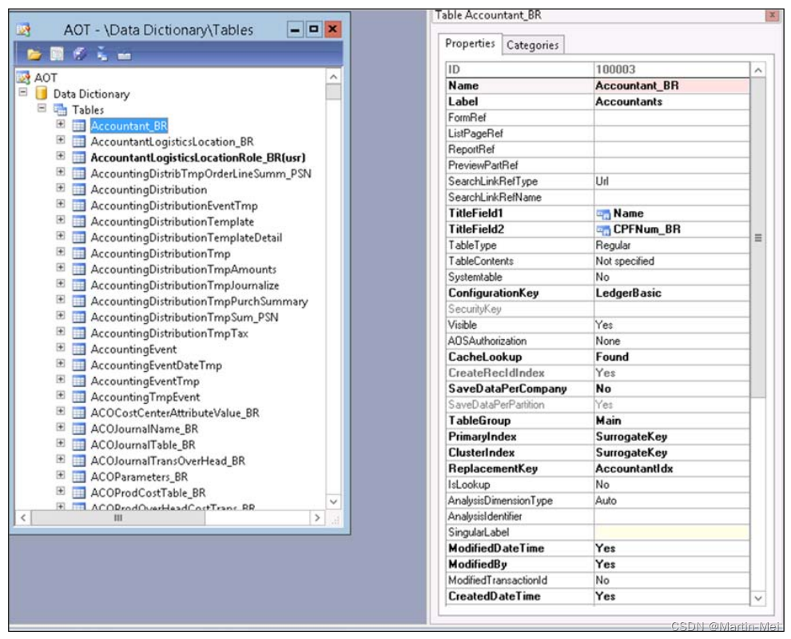The width and height of the screenshot is (791, 639).
Task: Click the property grid scroll down arrow
Action: click(757, 598)
